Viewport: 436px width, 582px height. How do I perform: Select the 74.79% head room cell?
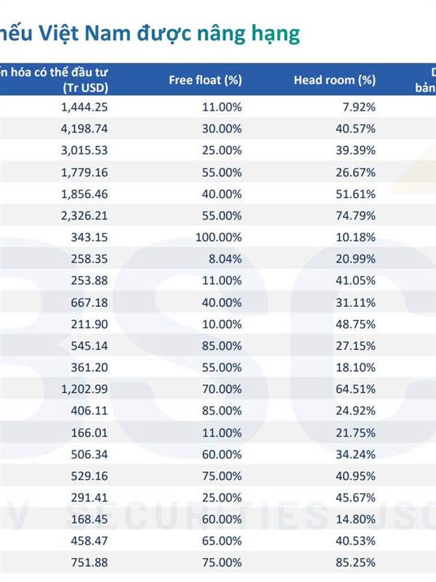(x=355, y=215)
